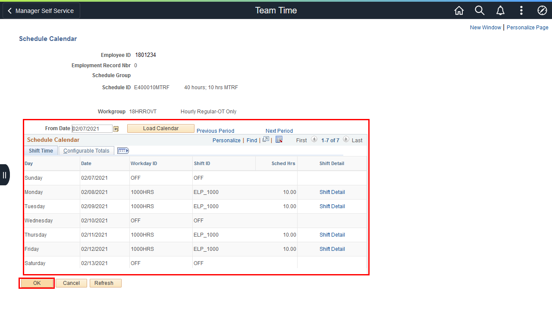Show previous rows arrow icon
This screenshot has height=331, width=552.
314,140
